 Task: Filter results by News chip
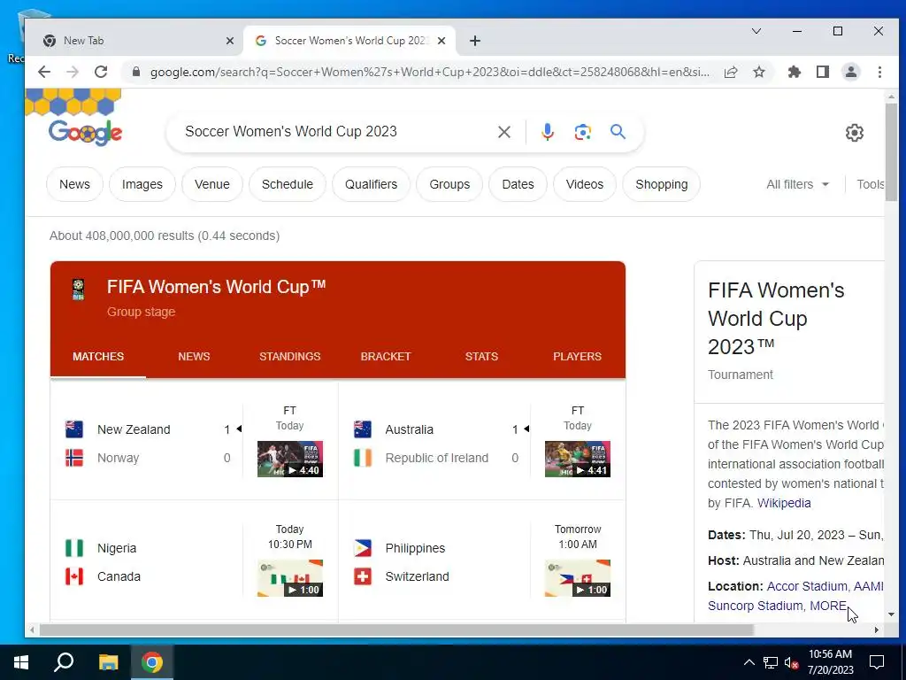[74, 184]
